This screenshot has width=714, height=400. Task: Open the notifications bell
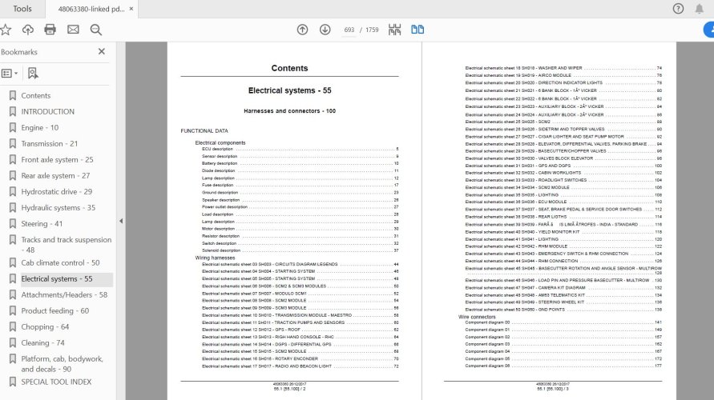pos(699,9)
